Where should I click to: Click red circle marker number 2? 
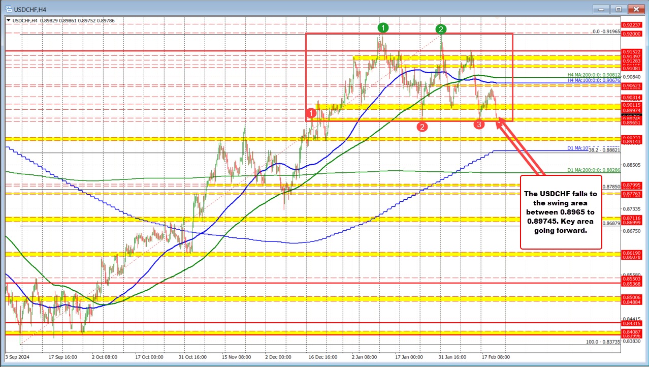tap(423, 126)
